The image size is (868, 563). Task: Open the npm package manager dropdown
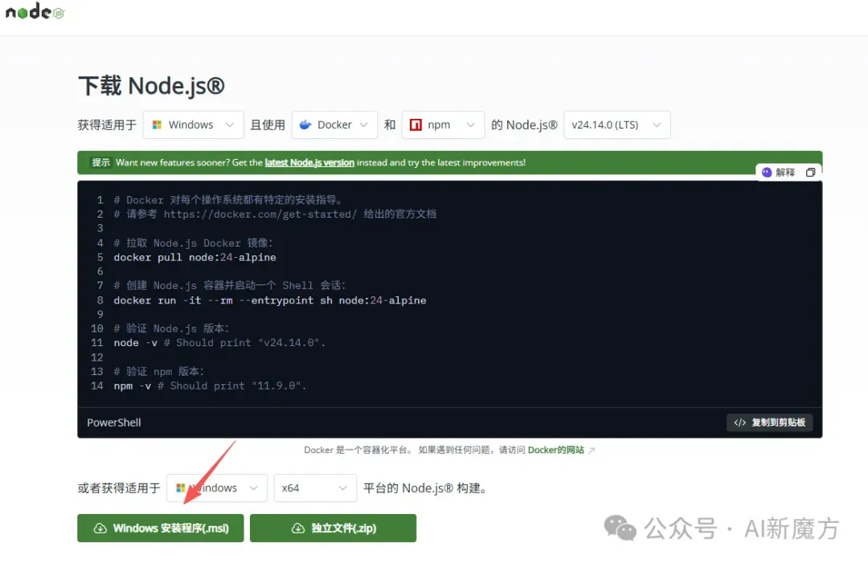click(443, 125)
